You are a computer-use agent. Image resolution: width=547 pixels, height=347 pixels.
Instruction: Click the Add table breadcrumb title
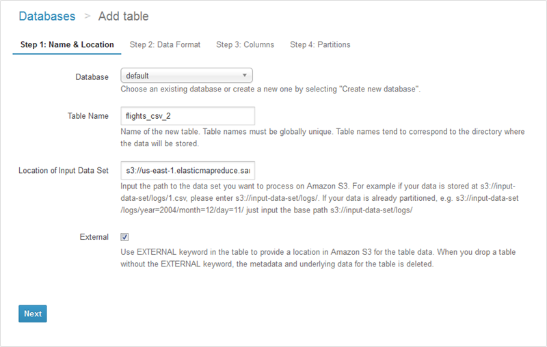tap(123, 16)
